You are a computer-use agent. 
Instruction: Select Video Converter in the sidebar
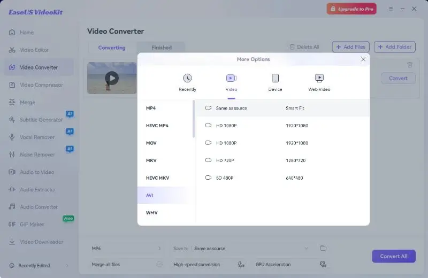click(x=39, y=67)
